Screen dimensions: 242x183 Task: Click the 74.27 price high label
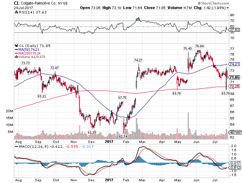coord(138,60)
